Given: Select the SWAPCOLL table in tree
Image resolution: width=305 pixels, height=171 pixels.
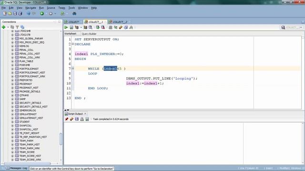Looking at the screenshot, I should point(25,125).
